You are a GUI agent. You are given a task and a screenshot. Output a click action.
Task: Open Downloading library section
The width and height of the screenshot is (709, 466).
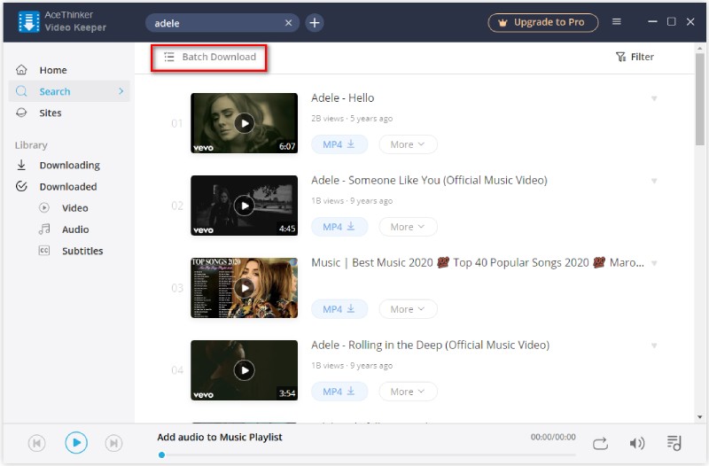pyautogui.click(x=69, y=165)
